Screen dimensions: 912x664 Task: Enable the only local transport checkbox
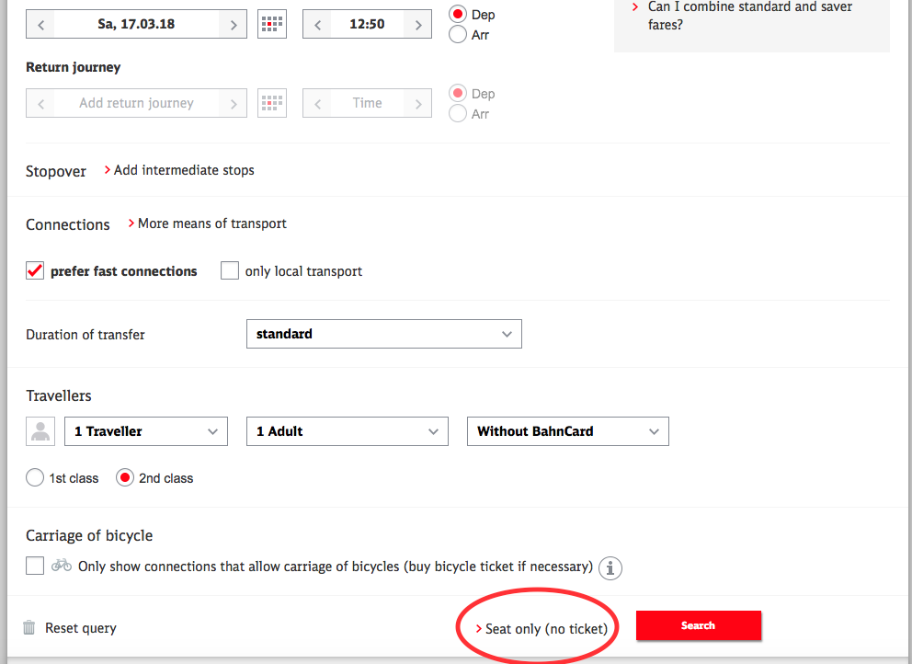pyautogui.click(x=230, y=271)
